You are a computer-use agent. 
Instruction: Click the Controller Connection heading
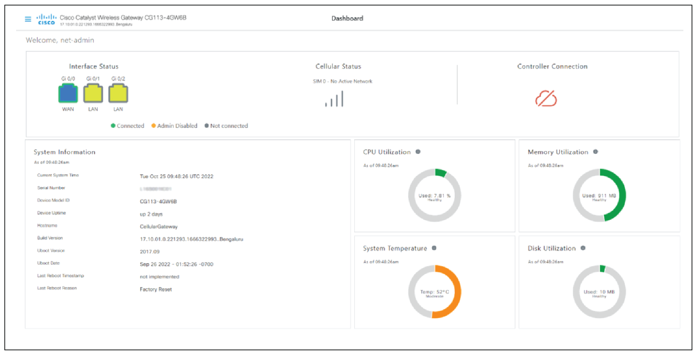click(552, 66)
